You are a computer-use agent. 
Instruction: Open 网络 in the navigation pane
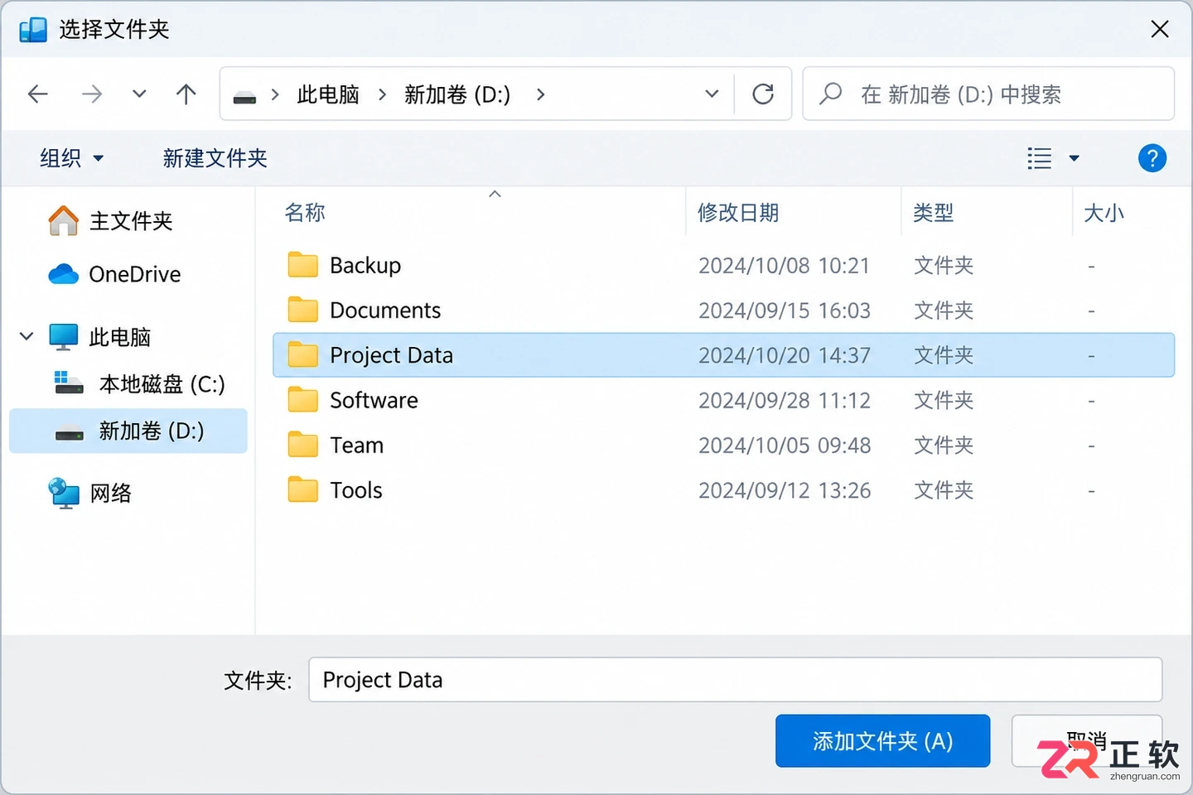pos(90,494)
